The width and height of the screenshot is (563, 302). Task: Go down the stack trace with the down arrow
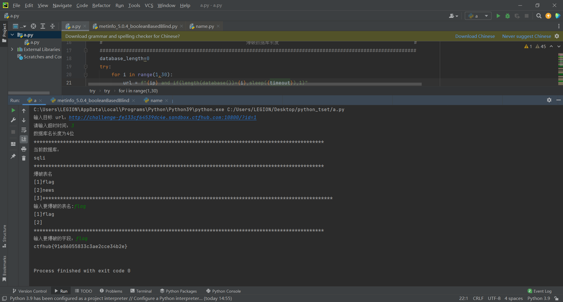click(24, 120)
